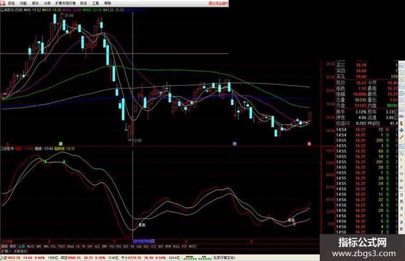The image size is (405, 261).
Task: Open the 系统 menu
Action: point(11,3)
